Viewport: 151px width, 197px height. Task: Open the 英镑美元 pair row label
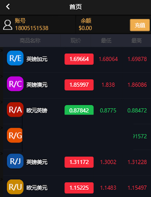click(x=37, y=162)
